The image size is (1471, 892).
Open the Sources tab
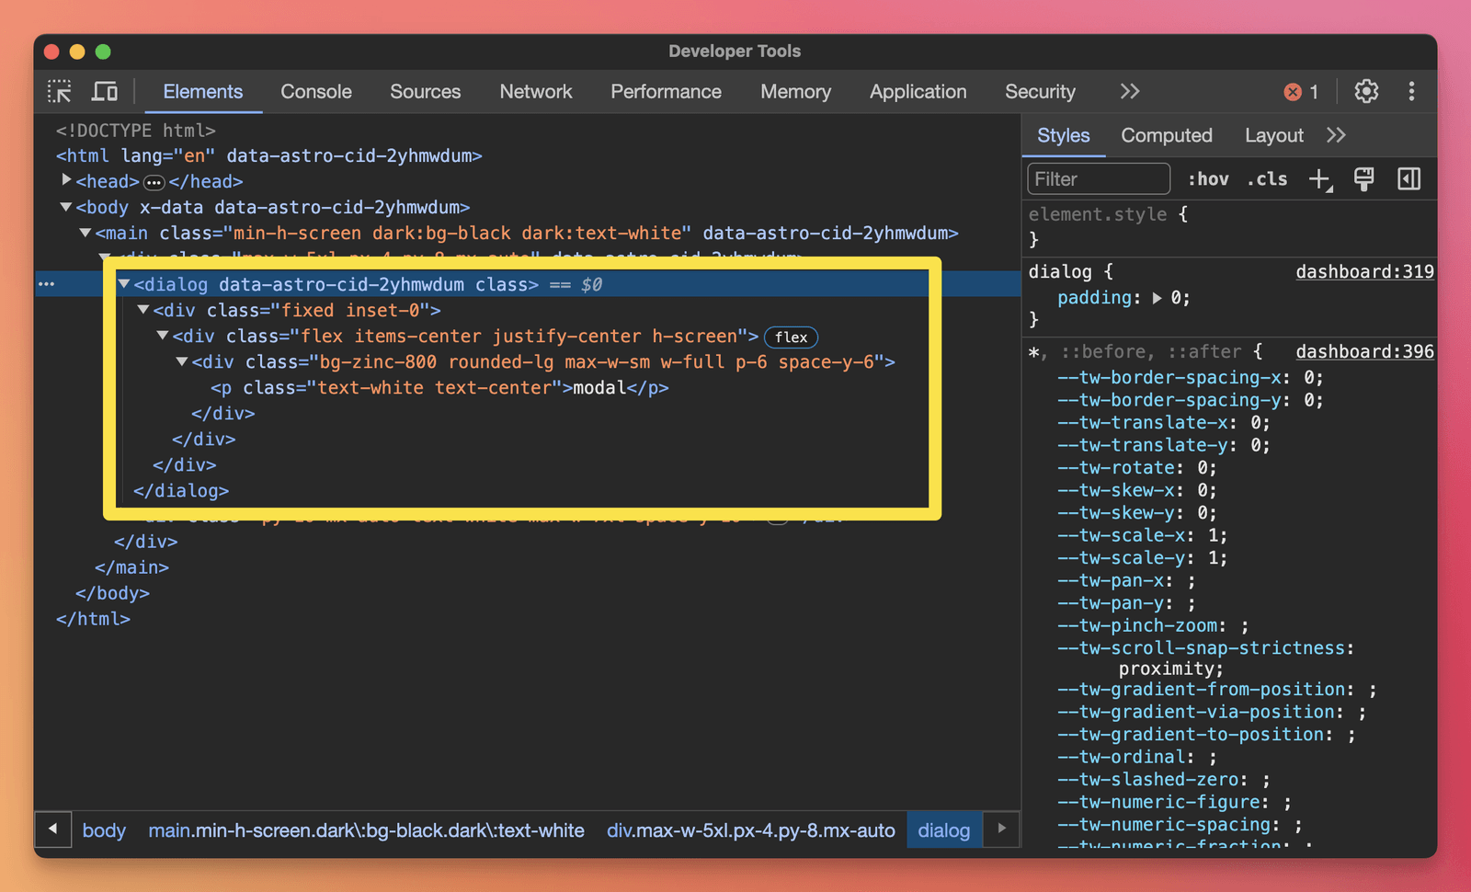(x=425, y=92)
